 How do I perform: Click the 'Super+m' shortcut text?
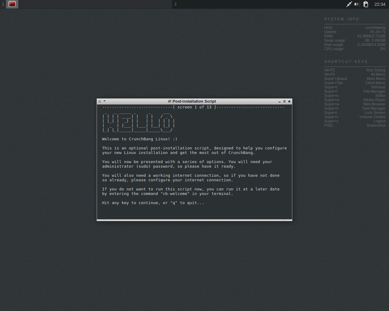(x=332, y=100)
